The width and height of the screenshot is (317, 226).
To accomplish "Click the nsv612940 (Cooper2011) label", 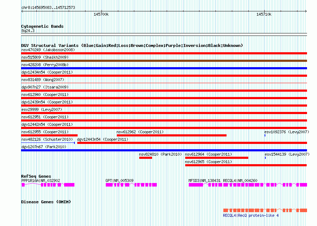I will (45, 95).
